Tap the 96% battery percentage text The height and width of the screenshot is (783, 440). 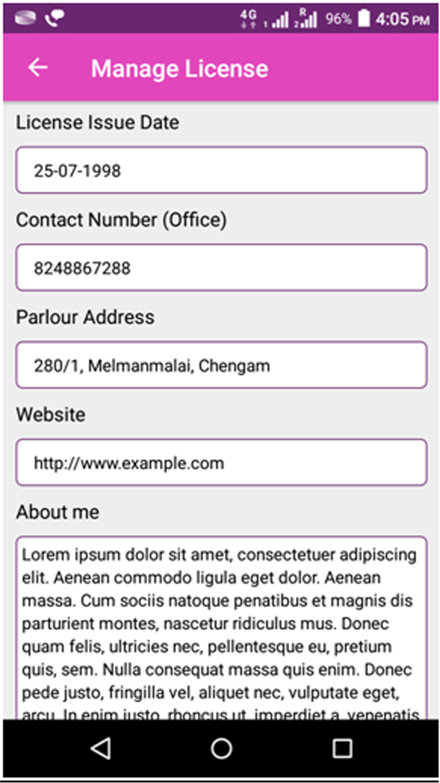(339, 19)
